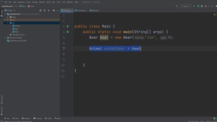The width and height of the screenshot is (217, 122).
Task: Toggle the Project tool window stripe button
Action: point(2,13)
